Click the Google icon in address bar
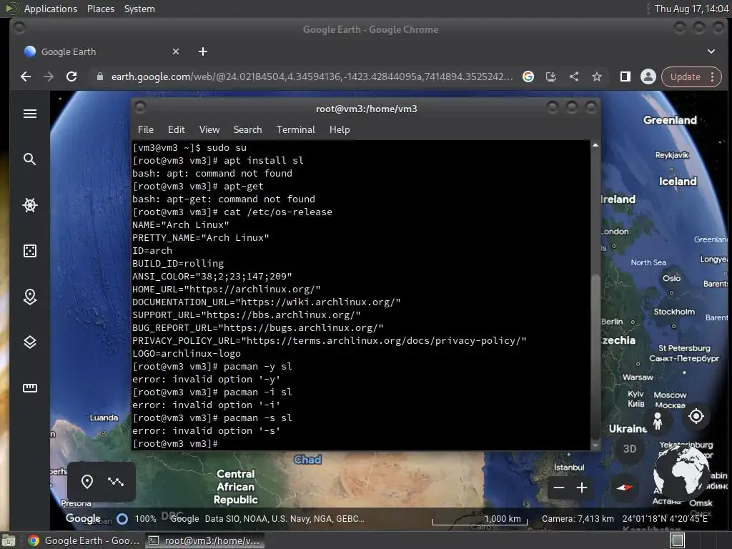This screenshot has height=549, width=732. click(x=528, y=76)
